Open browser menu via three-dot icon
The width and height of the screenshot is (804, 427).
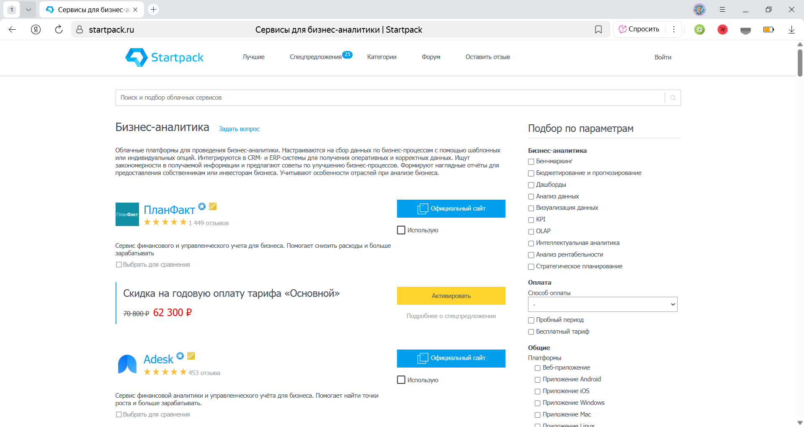(x=674, y=29)
